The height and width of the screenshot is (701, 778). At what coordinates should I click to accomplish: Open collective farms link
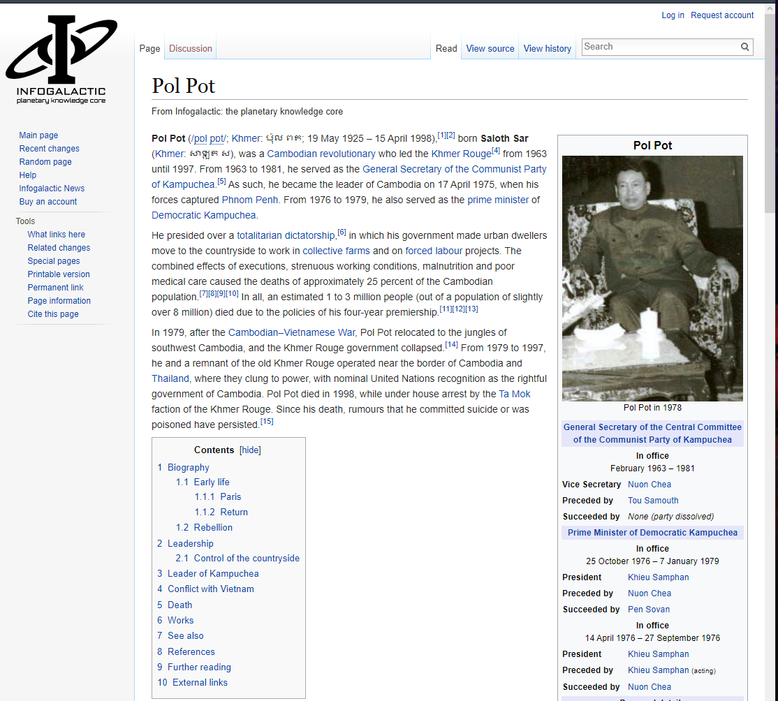[x=337, y=251]
